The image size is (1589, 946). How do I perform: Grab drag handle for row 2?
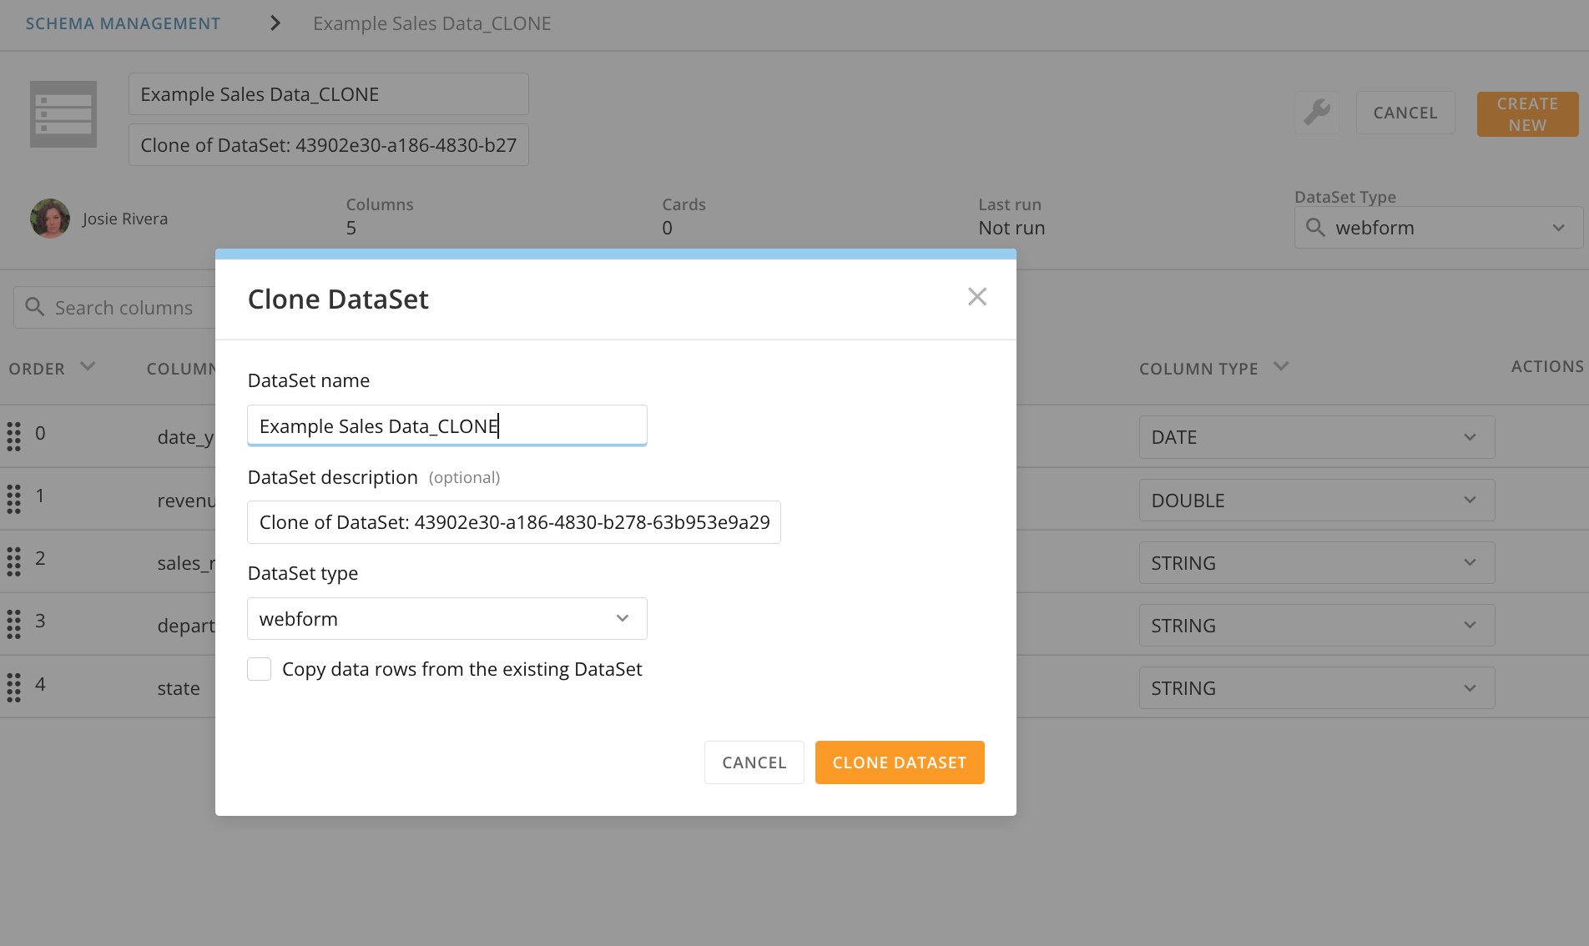click(x=13, y=561)
